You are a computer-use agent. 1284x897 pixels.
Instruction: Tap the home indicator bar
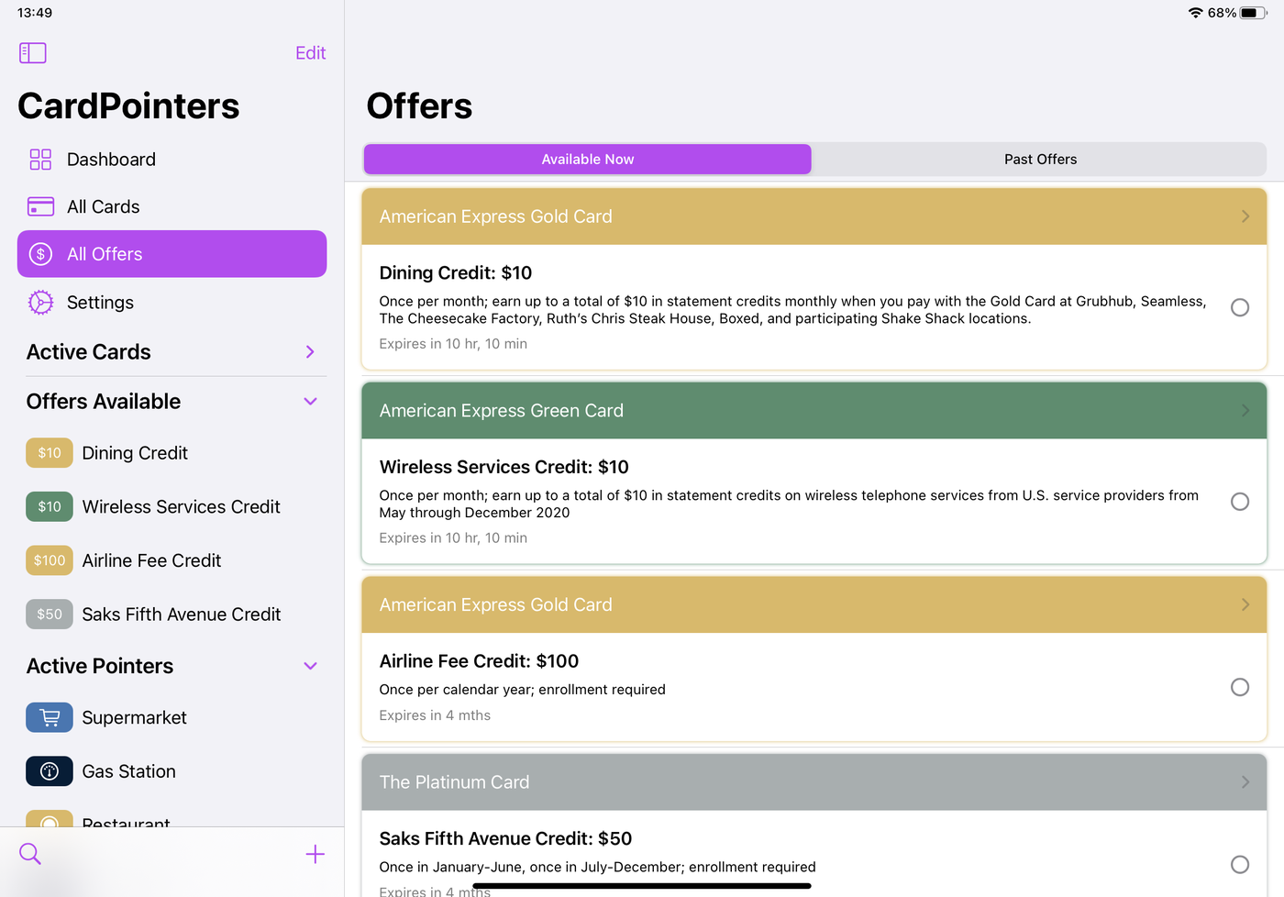642,886
